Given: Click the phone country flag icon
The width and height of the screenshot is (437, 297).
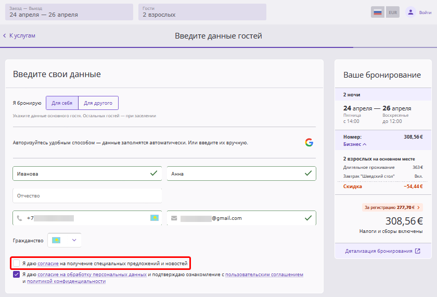Looking at the screenshot, I should [x=155, y=218].
